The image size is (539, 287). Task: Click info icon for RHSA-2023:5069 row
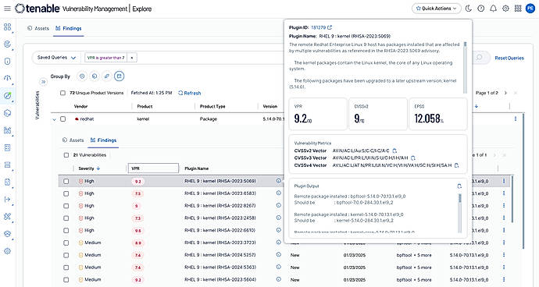pos(278,181)
